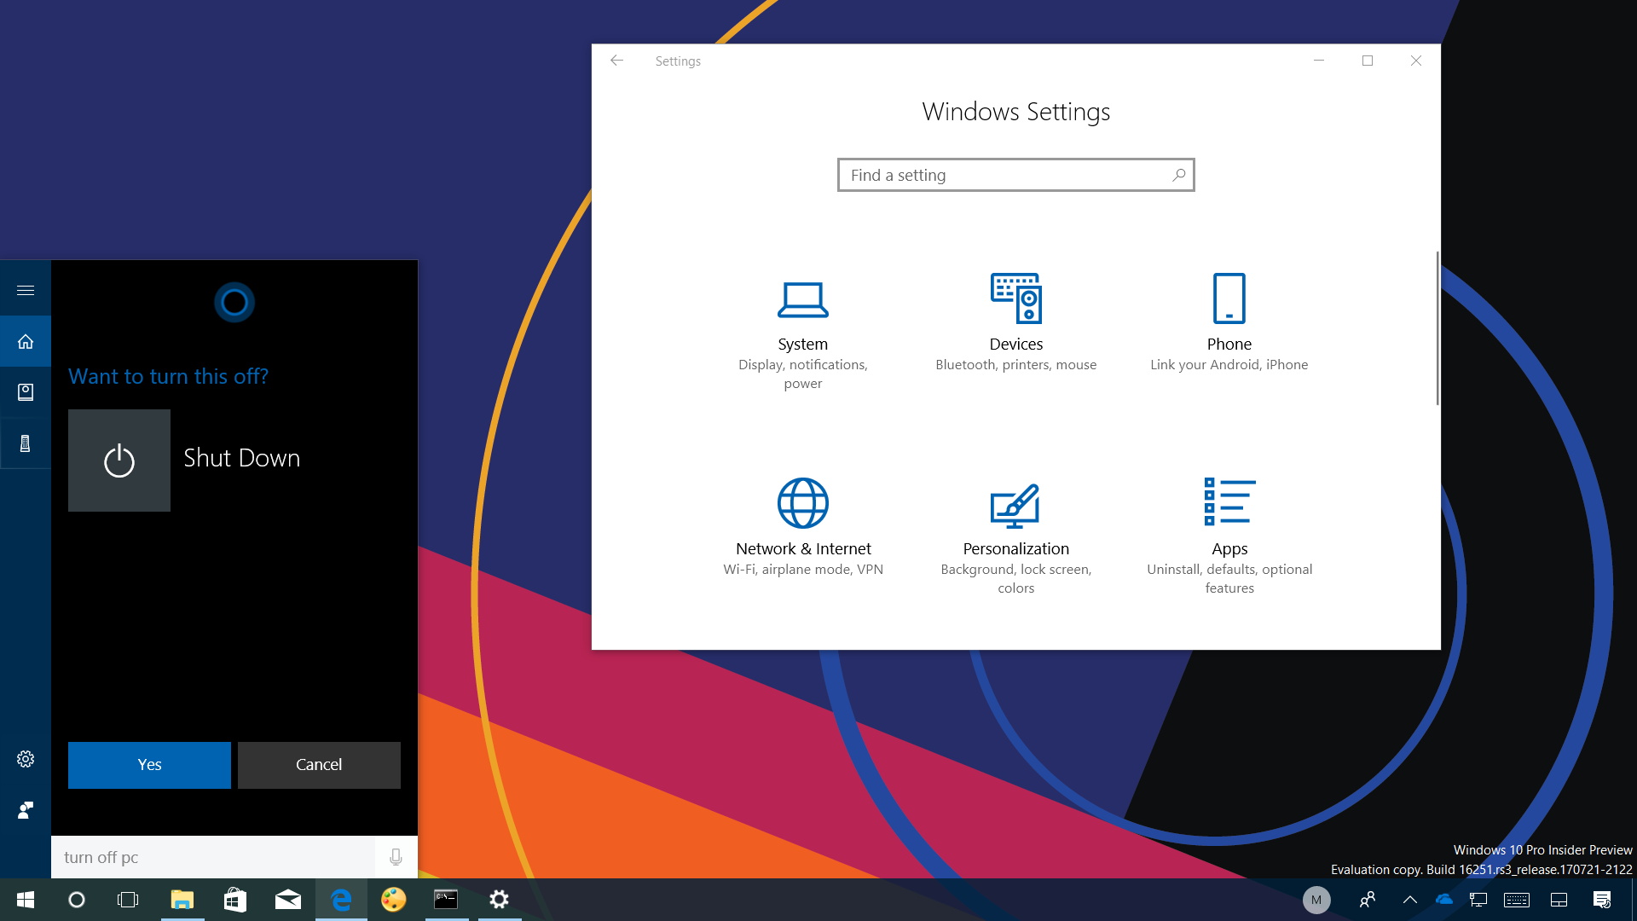Click the 'turn off pc' search box

point(213,857)
